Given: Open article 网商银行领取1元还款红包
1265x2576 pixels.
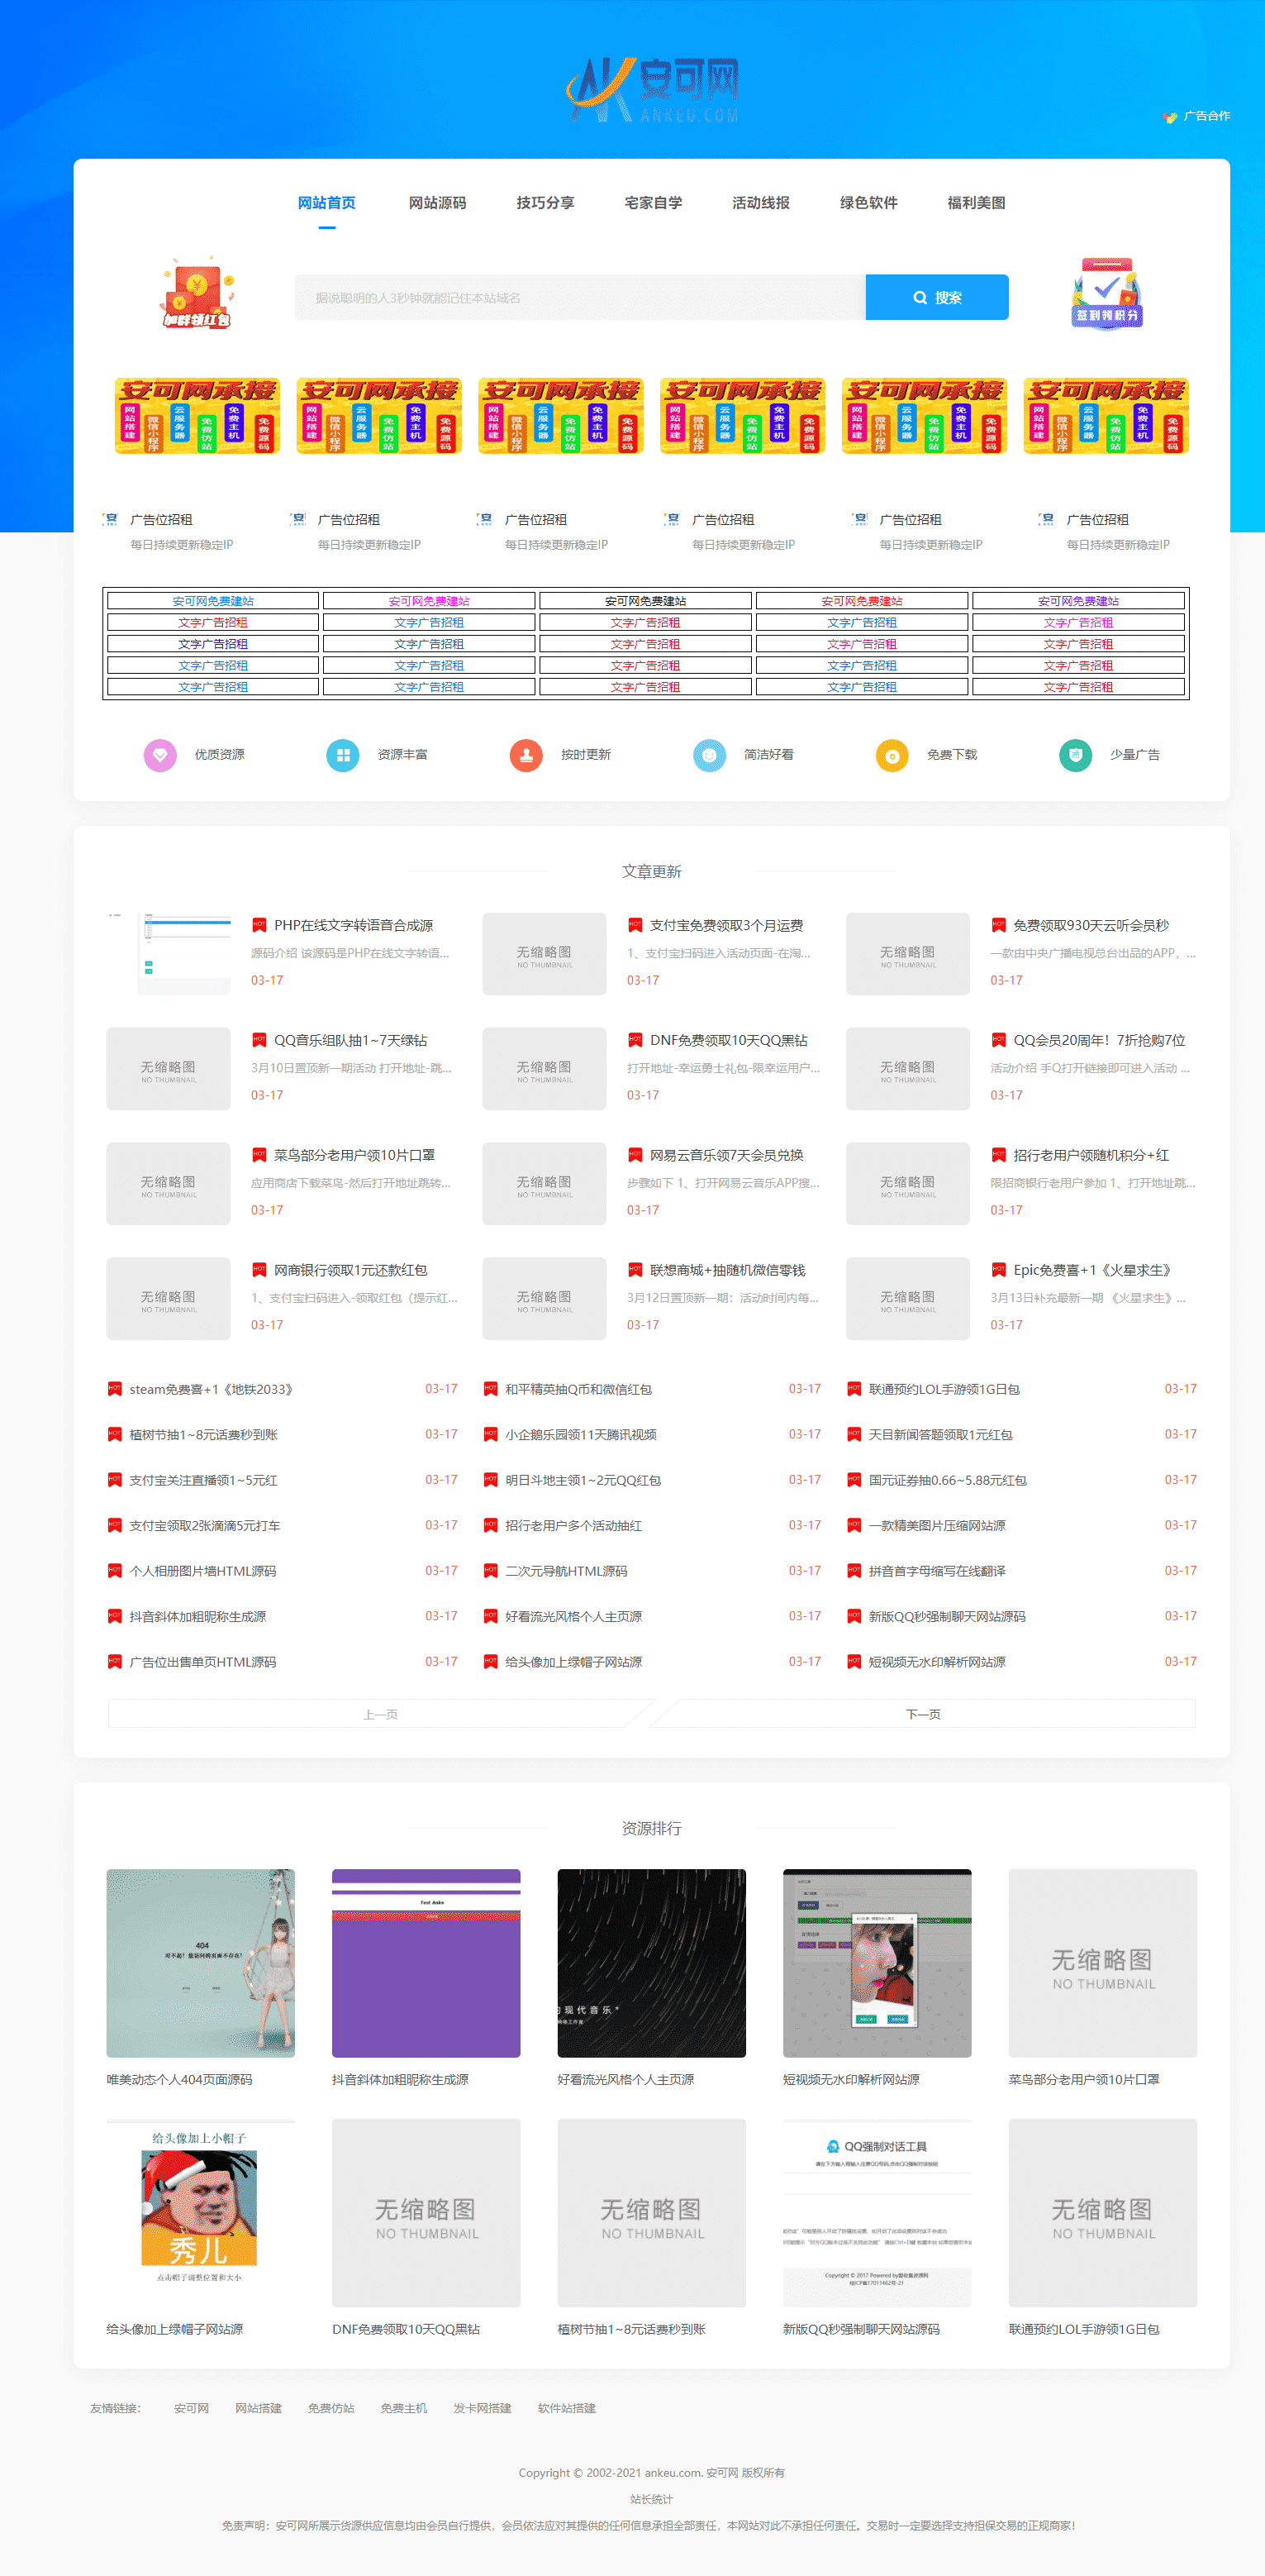Looking at the screenshot, I should click(350, 1271).
